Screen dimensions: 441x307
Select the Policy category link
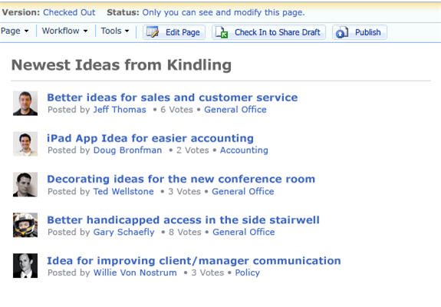tap(247, 272)
